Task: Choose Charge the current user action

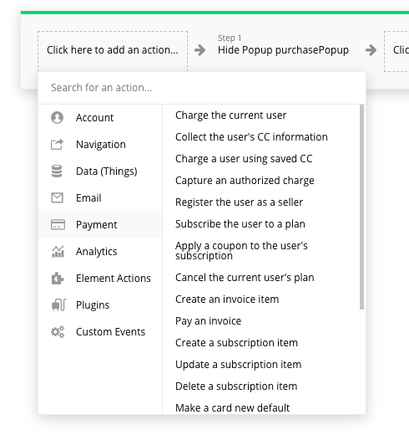Action: (x=230, y=115)
